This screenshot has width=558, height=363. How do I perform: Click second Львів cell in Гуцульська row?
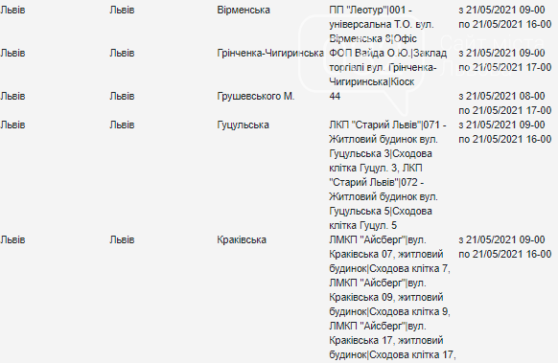point(122,125)
